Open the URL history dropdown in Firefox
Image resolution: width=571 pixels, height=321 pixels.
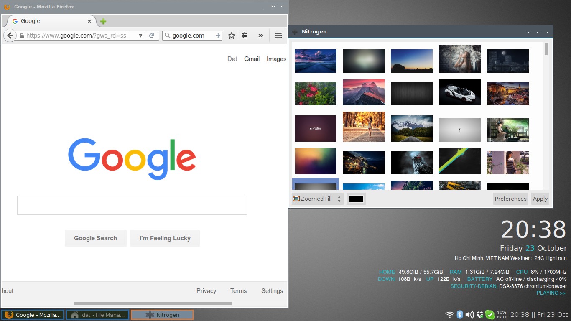point(140,36)
